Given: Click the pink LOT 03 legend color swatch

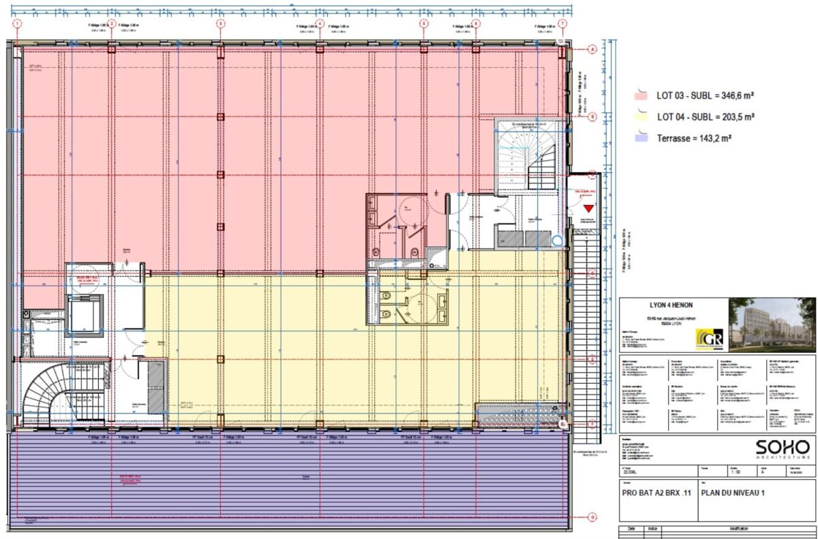Looking at the screenshot, I should [x=640, y=97].
